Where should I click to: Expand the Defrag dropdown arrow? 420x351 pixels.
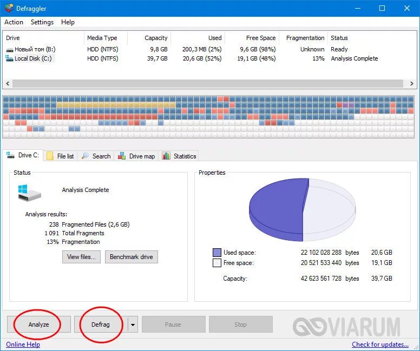[x=133, y=324]
